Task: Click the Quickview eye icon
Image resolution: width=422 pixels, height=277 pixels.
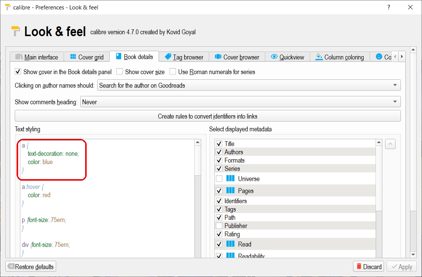Action: pyautogui.click(x=274, y=56)
